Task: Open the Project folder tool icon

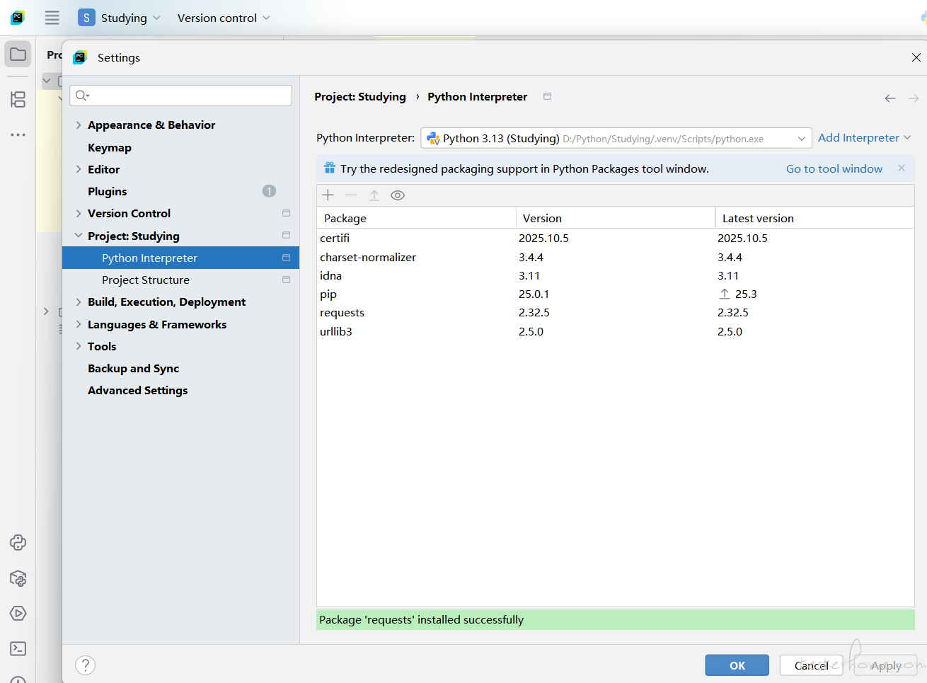Action: click(18, 54)
